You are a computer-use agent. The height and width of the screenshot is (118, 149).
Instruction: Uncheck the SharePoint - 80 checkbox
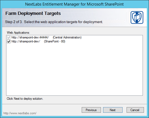pos(9,42)
